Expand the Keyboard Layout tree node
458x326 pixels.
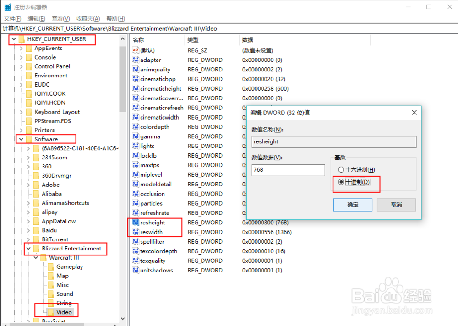pyautogui.click(x=21, y=112)
